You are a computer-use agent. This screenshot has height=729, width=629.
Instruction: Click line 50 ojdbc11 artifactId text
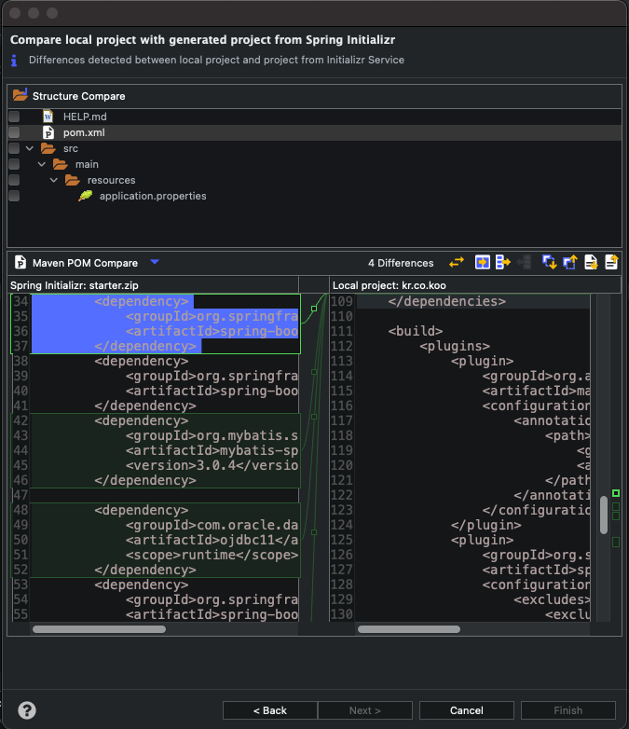click(x=212, y=540)
